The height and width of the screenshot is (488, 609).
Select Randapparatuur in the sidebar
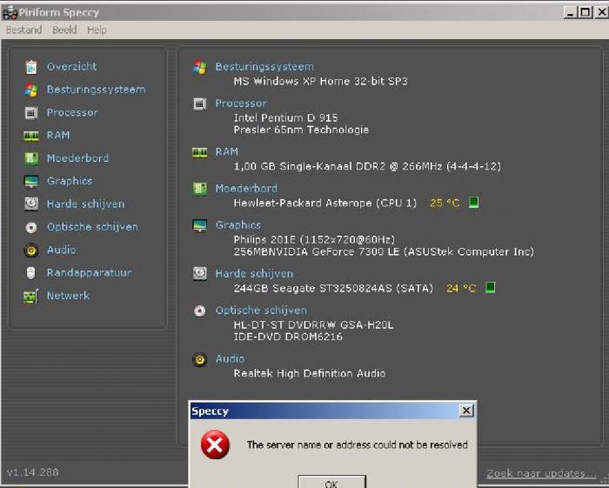[x=89, y=272]
